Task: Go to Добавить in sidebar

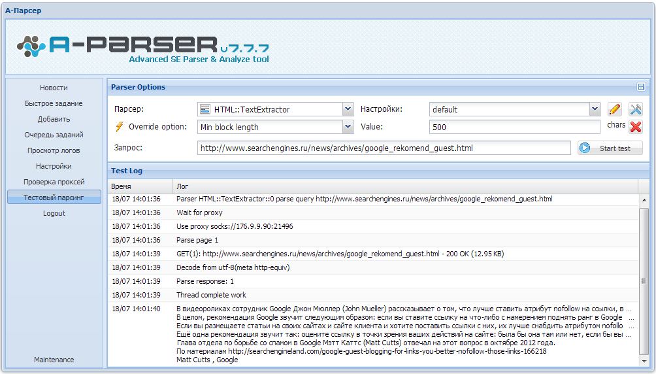Action: pos(54,119)
